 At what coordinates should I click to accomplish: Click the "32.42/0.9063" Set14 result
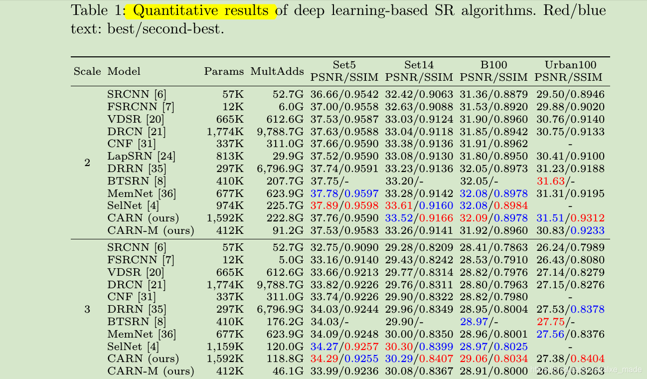419,94
